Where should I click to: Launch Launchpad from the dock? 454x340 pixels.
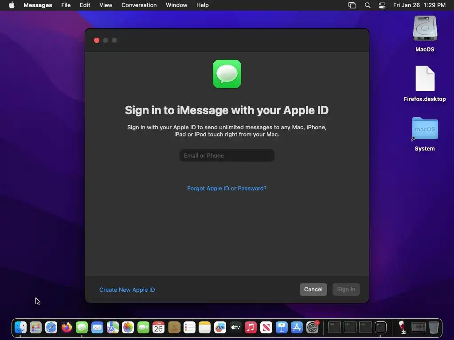[x=36, y=328]
